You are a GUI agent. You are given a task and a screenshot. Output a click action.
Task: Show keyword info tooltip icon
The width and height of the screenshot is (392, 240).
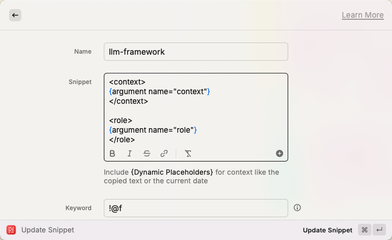[297, 208]
